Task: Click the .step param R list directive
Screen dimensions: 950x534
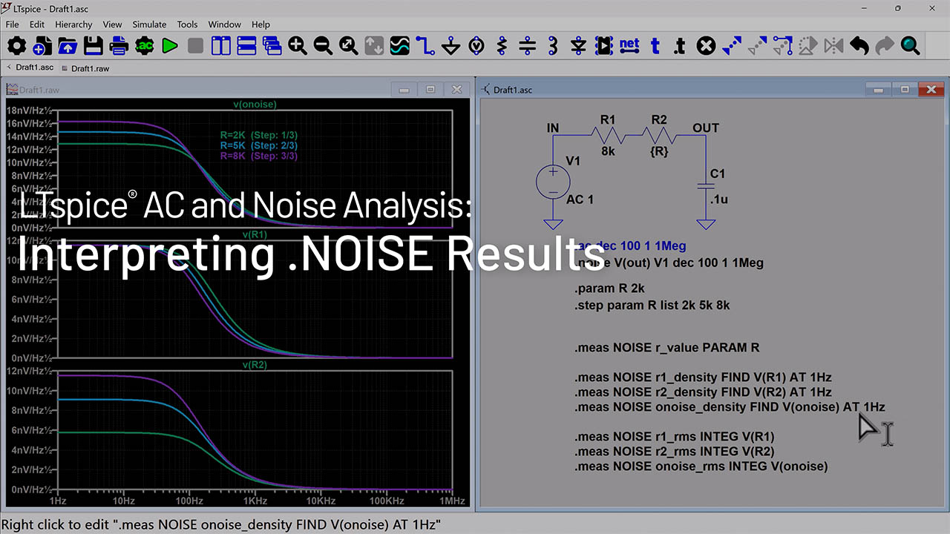Action: pos(652,305)
